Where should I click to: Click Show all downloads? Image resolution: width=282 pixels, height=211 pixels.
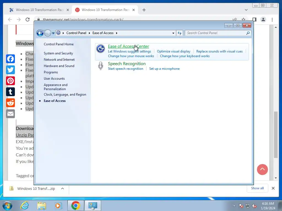click(x=257, y=188)
